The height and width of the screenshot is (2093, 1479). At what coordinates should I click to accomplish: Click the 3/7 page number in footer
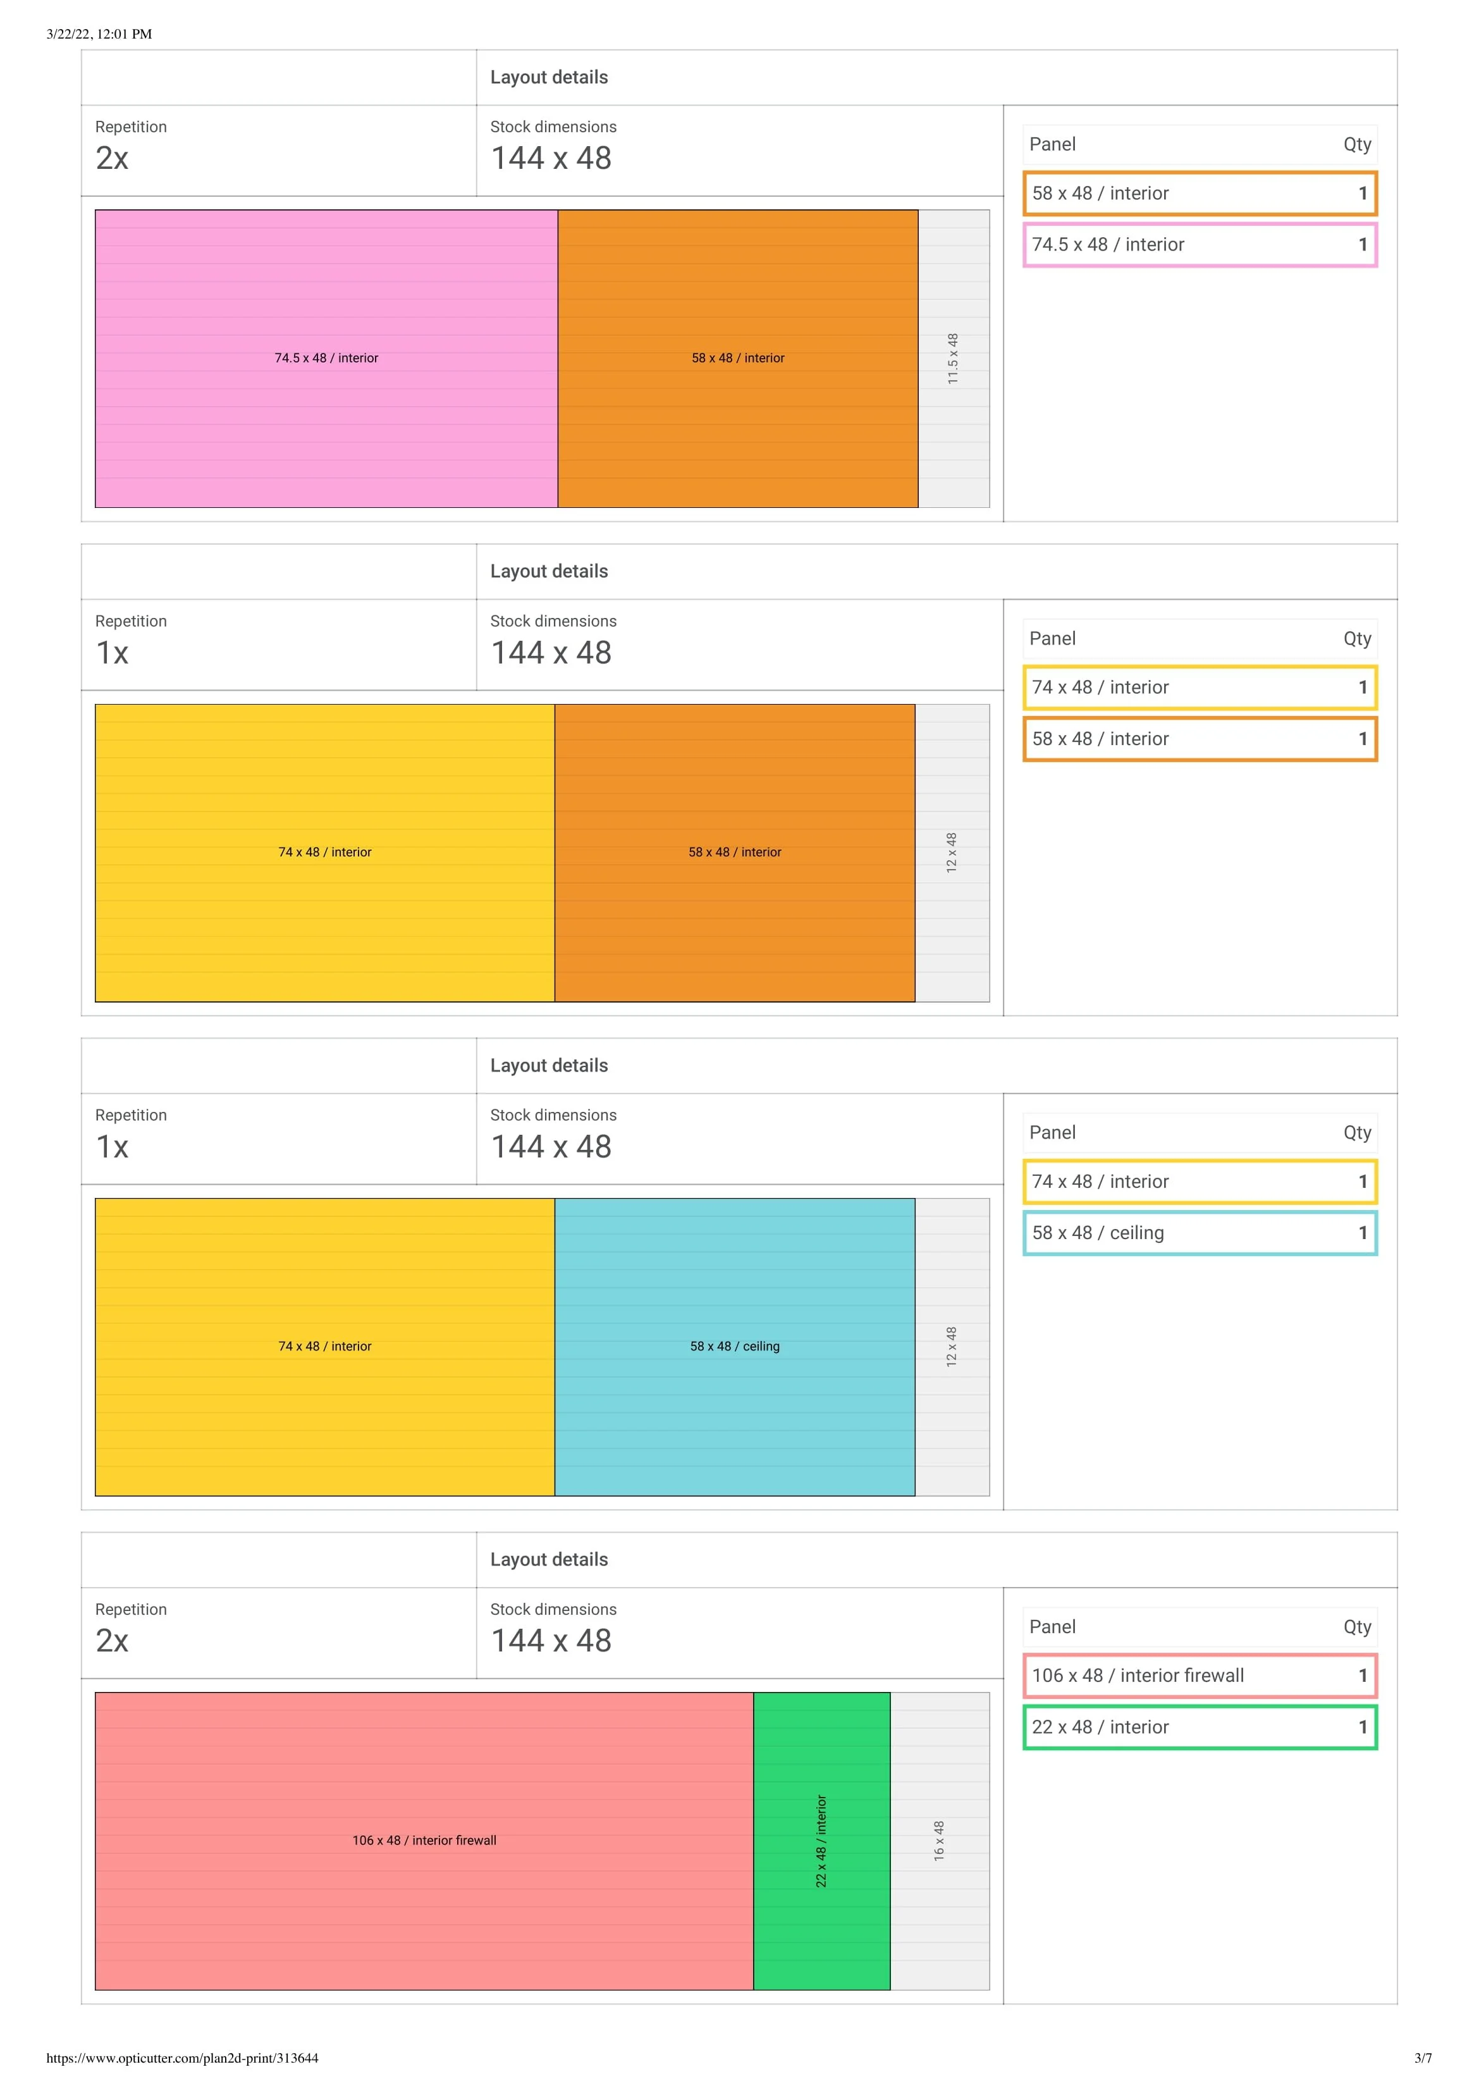1423,2058
